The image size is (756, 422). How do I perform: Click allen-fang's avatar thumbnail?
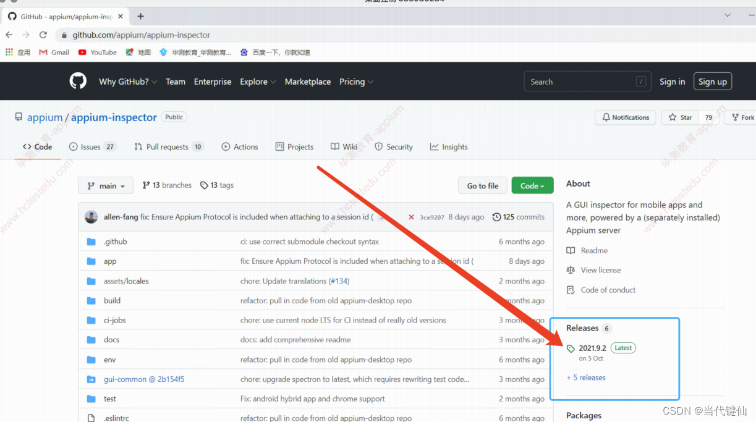(91, 217)
